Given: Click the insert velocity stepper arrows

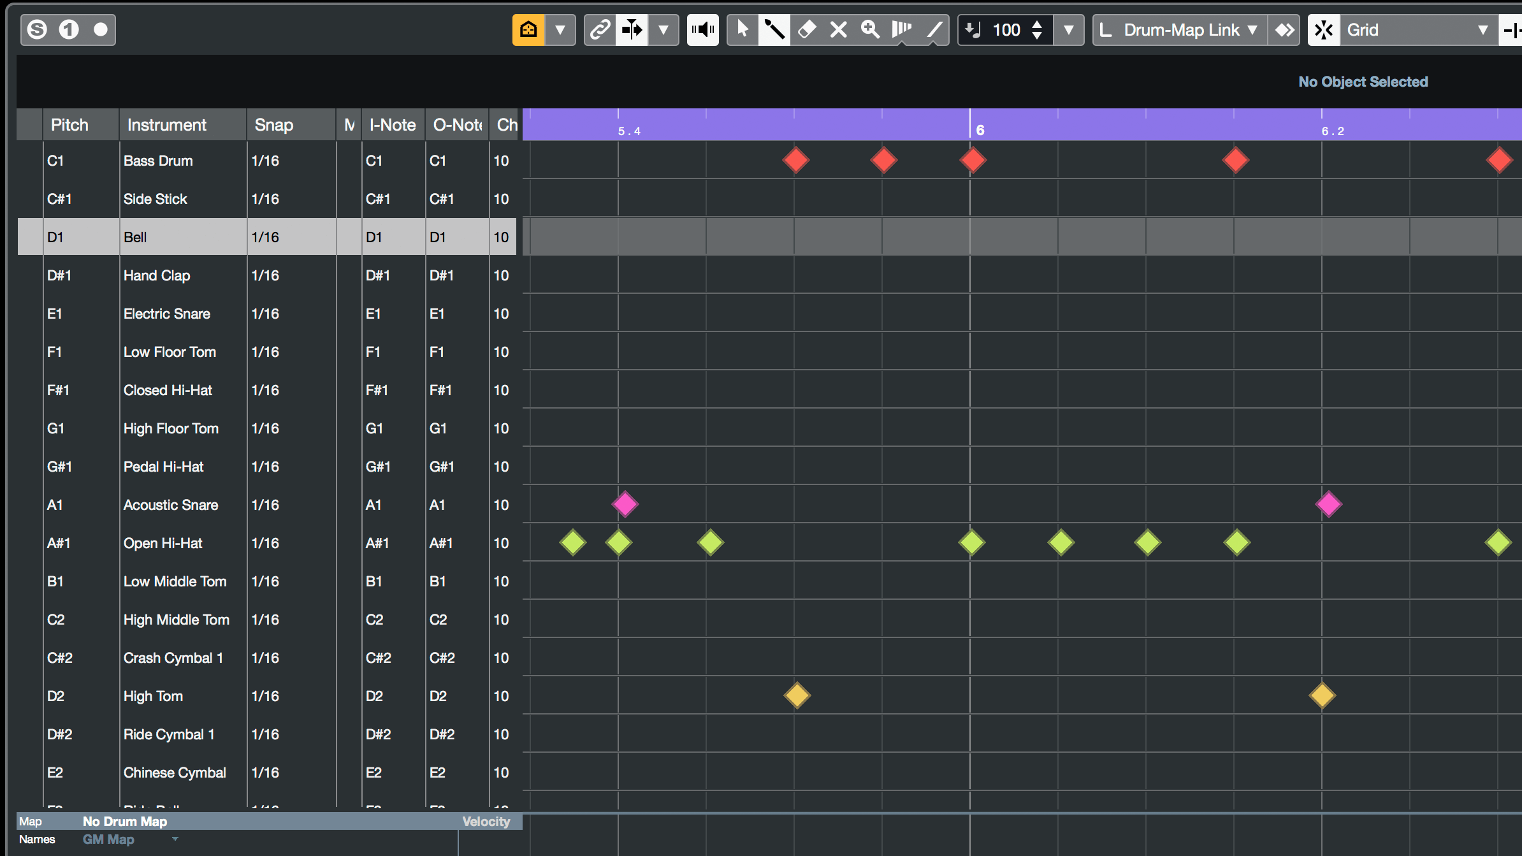Looking at the screenshot, I should [x=1037, y=29].
